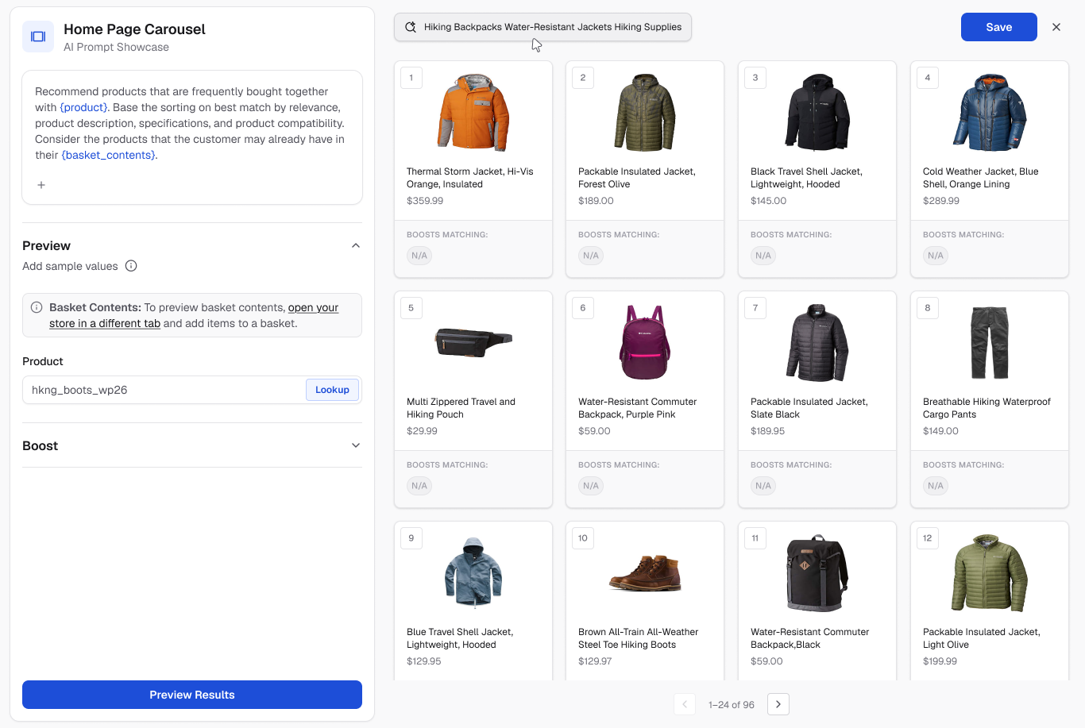Collapse the Preview section
This screenshot has height=728, width=1085.
click(x=356, y=245)
